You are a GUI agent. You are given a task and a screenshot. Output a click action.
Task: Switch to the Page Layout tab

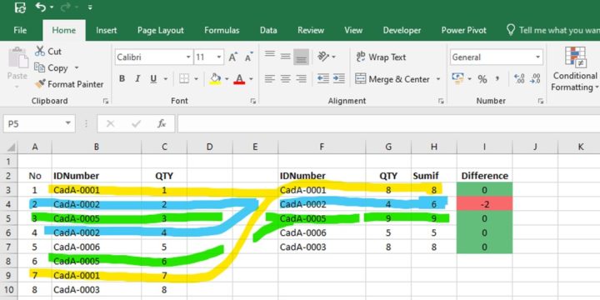pos(160,30)
